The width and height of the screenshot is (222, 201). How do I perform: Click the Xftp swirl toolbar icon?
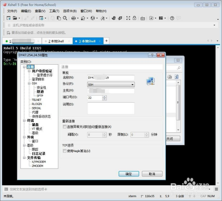coord(114,18)
